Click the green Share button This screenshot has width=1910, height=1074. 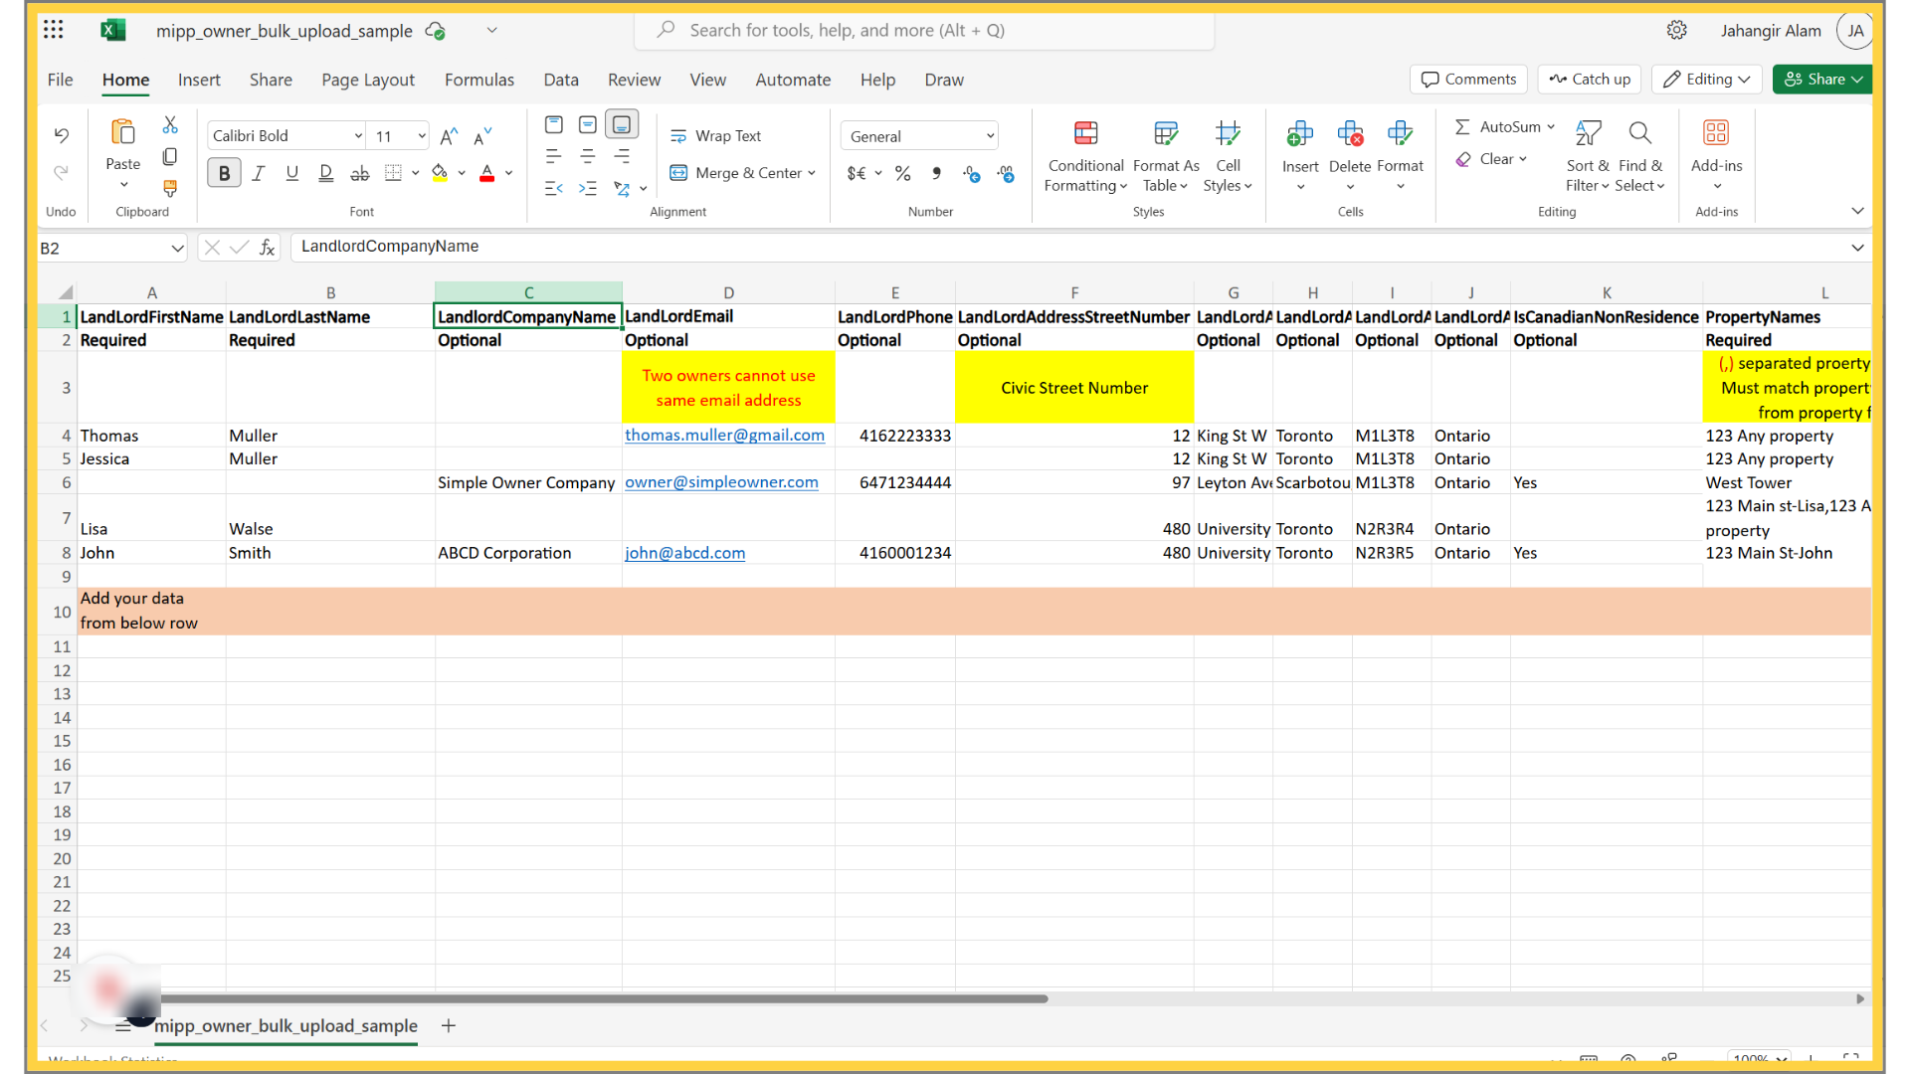pyautogui.click(x=1822, y=80)
